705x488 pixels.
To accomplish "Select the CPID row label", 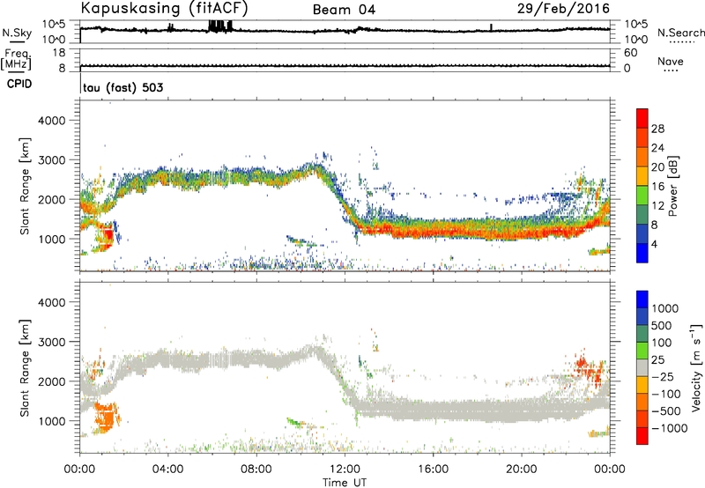I will (19, 84).
